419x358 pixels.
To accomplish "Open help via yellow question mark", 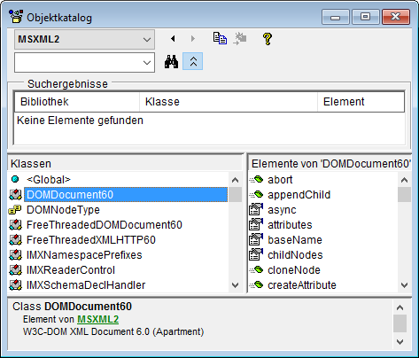I will (268, 39).
